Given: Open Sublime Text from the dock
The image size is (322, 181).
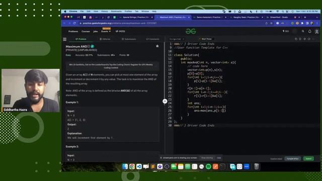Looking at the screenshot, I should pyautogui.click(x=153, y=166).
